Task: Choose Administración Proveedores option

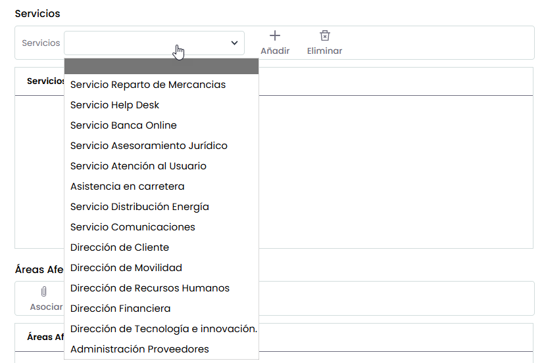Action: (139, 349)
